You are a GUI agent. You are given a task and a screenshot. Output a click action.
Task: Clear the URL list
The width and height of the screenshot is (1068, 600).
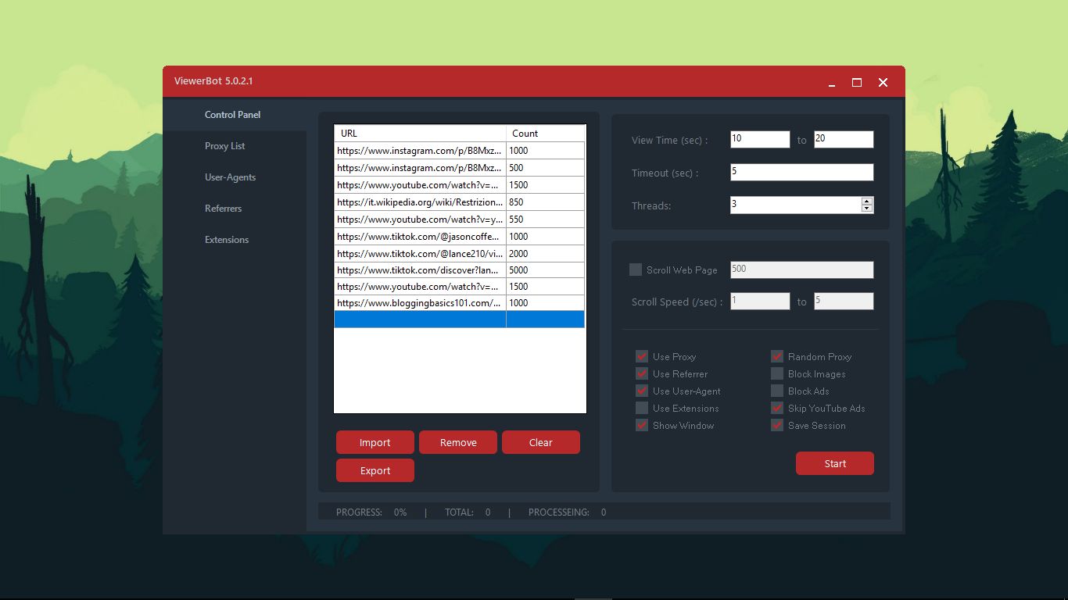pyautogui.click(x=540, y=442)
